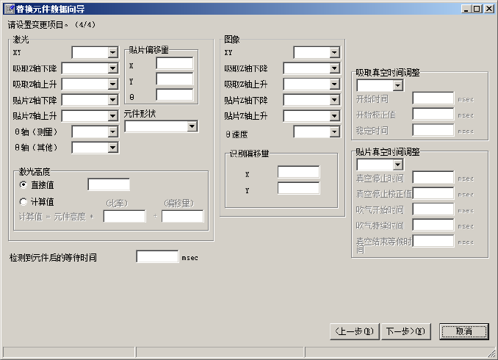498x360 pixels.
Task: Click the 贴片偏移量 θ input field
Action: pyautogui.click(x=175, y=95)
